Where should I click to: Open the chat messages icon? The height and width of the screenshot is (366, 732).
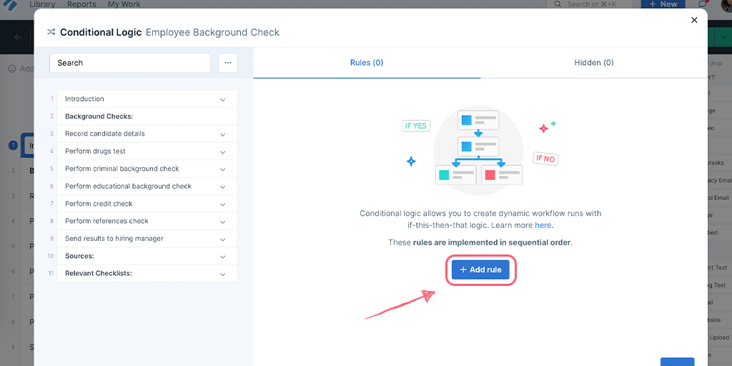(703, 4)
